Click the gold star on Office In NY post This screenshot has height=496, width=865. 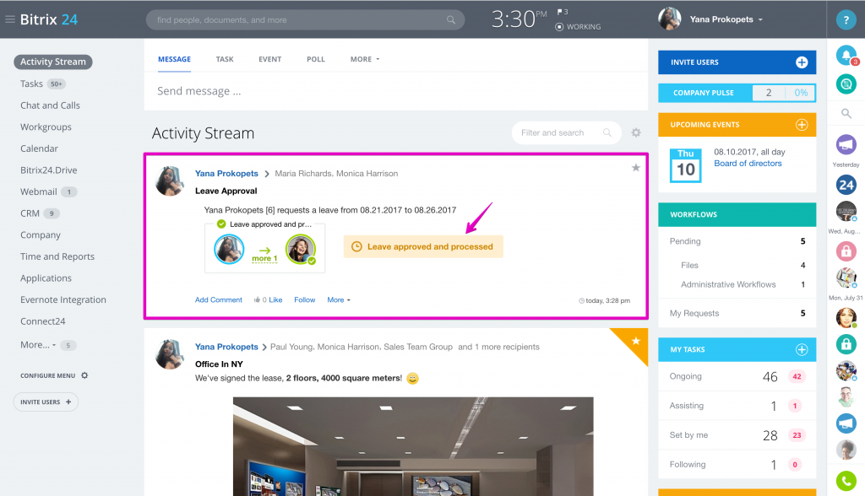[x=636, y=341]
